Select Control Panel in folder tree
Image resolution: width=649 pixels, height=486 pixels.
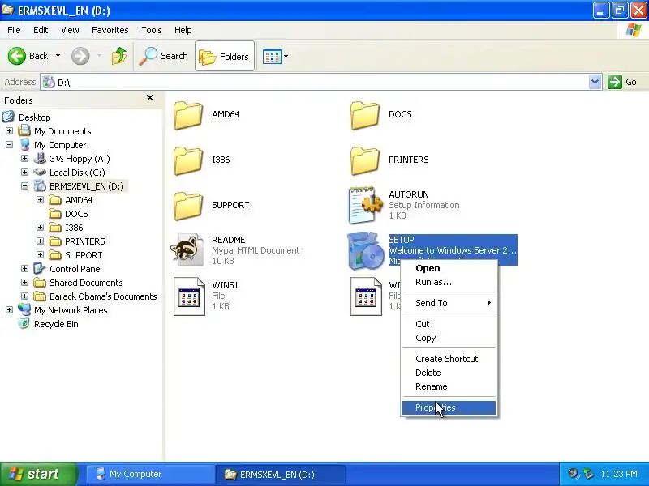click(75, 269)
